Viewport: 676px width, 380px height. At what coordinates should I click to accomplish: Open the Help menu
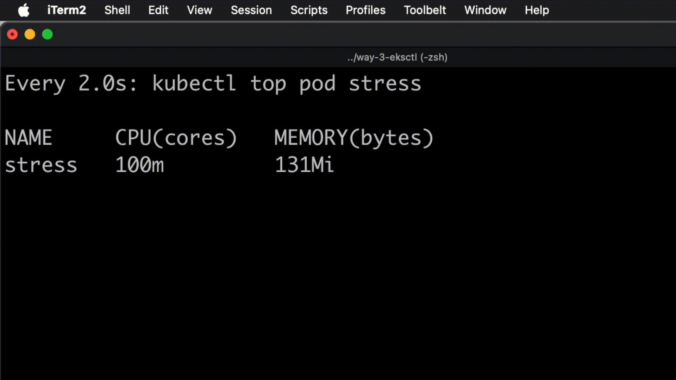537,10
